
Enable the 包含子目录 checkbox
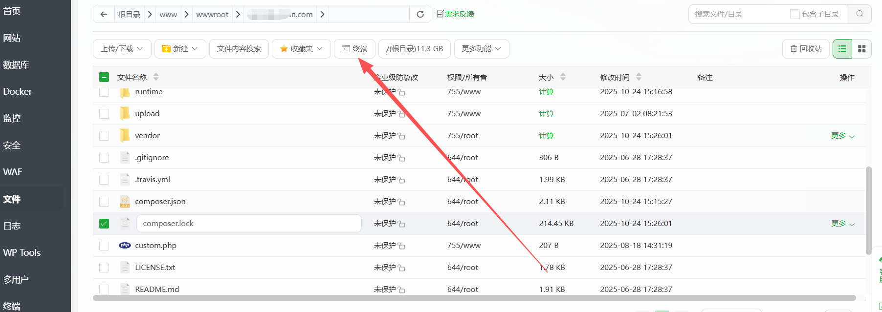795,14
